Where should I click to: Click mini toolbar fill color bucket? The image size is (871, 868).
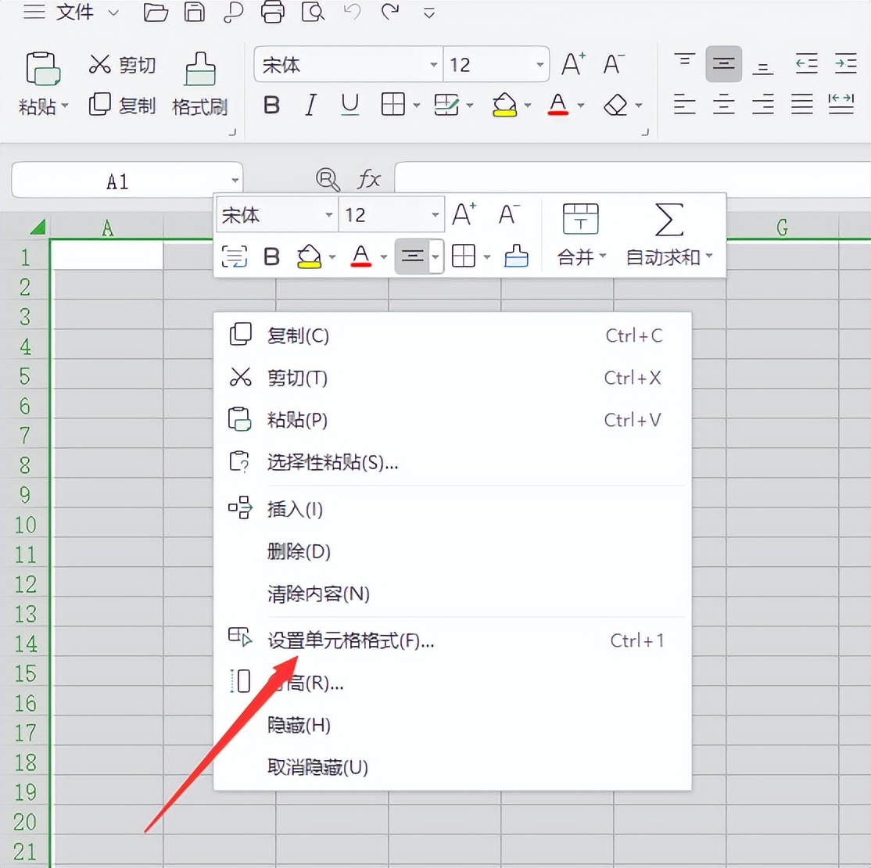(310, 256)
